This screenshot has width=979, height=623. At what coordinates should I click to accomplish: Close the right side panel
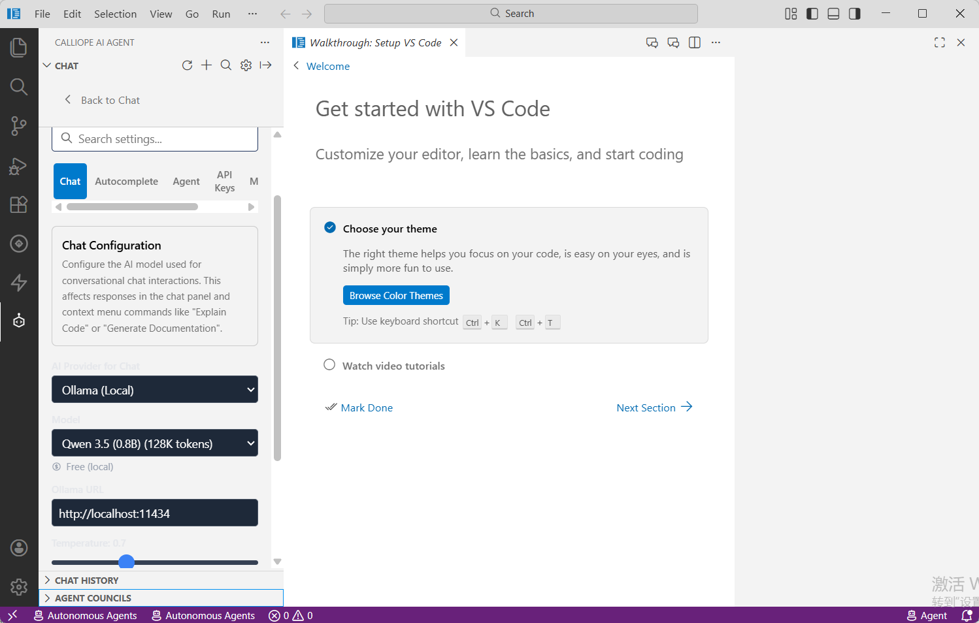pos(961,42)
